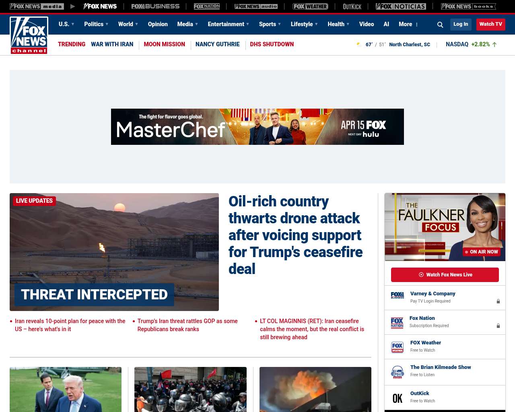The width and height of the screenshot is (515, 412).
Task: Open The Brian Kilmeade Show link
Action: [x=441, y=367]
